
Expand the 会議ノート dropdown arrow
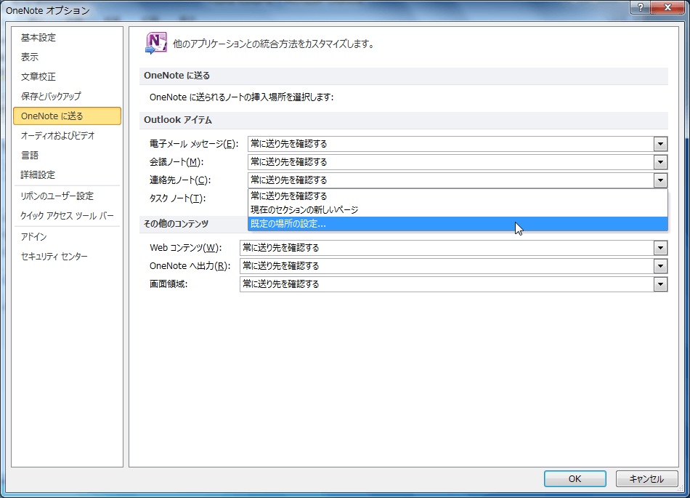point(660,162)
